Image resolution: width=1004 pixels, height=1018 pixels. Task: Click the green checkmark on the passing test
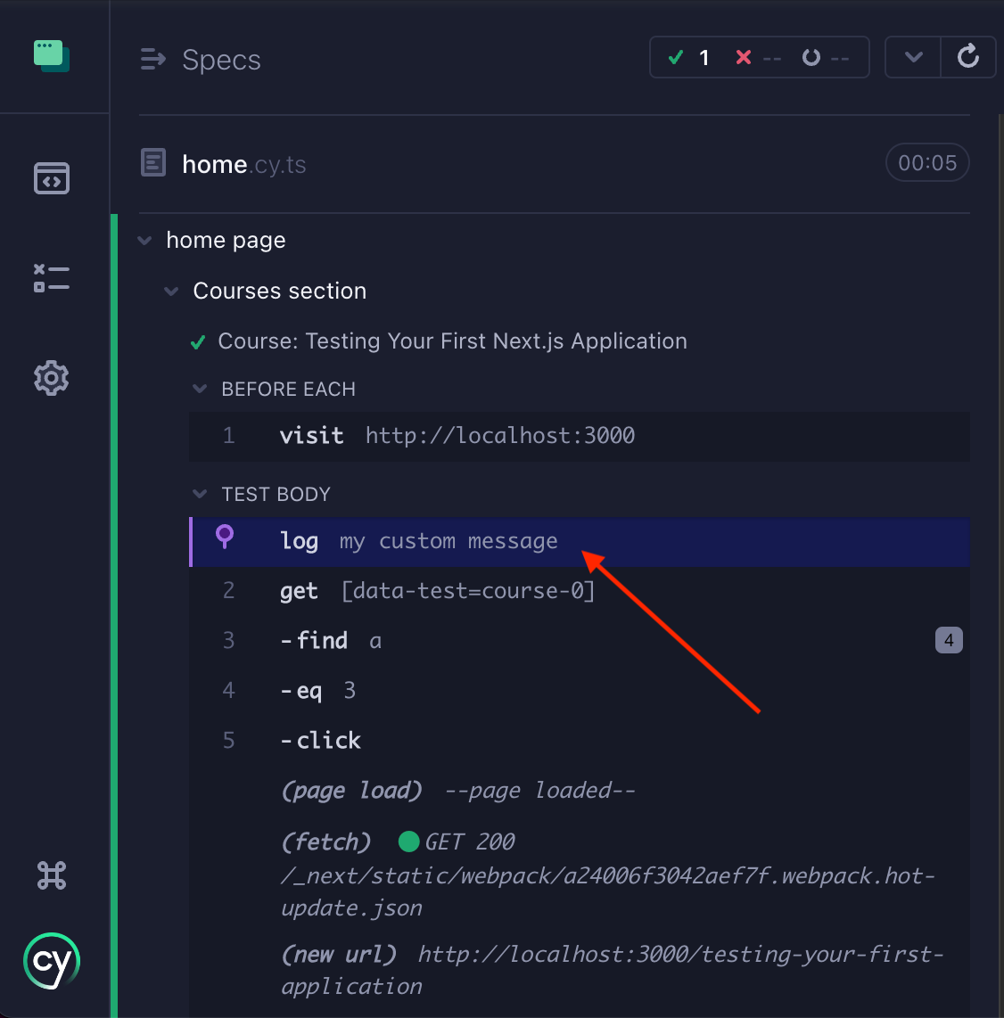tap(197, 341)
